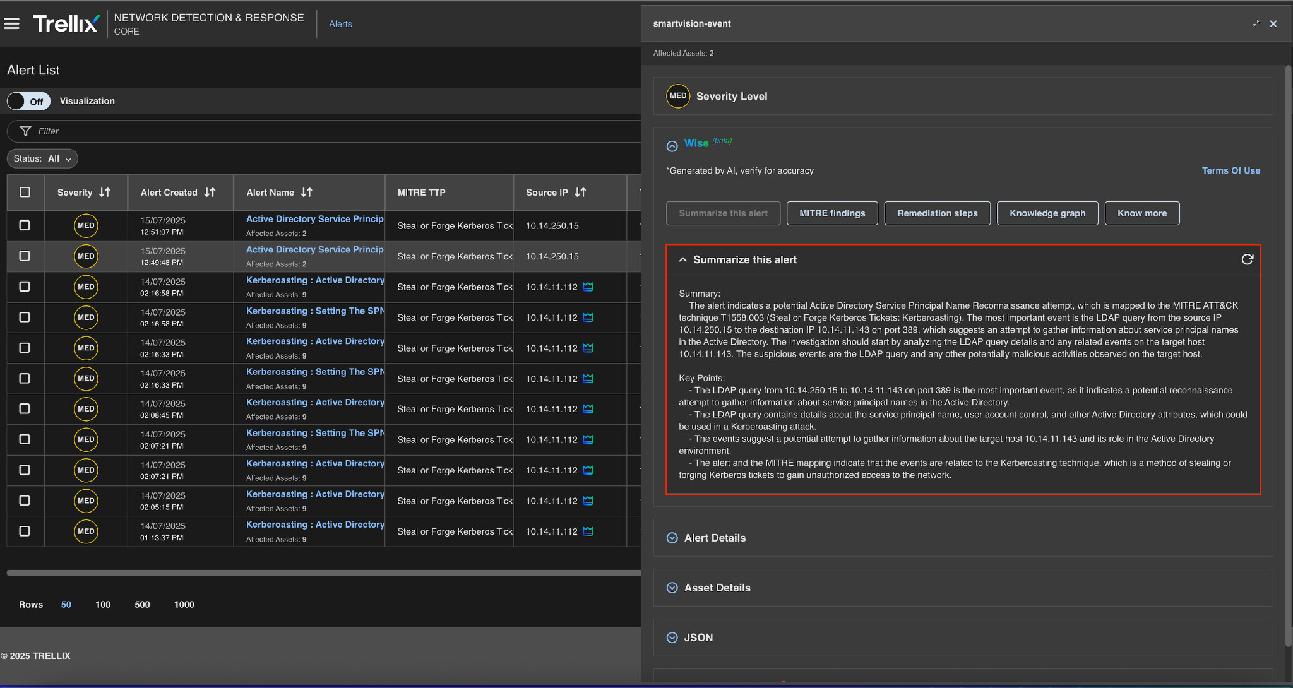
Task: Open the Status: All dropdown
Action: (42, 158)
